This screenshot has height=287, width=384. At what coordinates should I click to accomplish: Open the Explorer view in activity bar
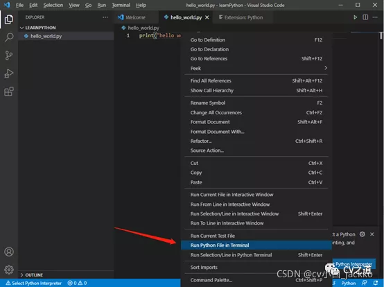(x=9, y=19)
